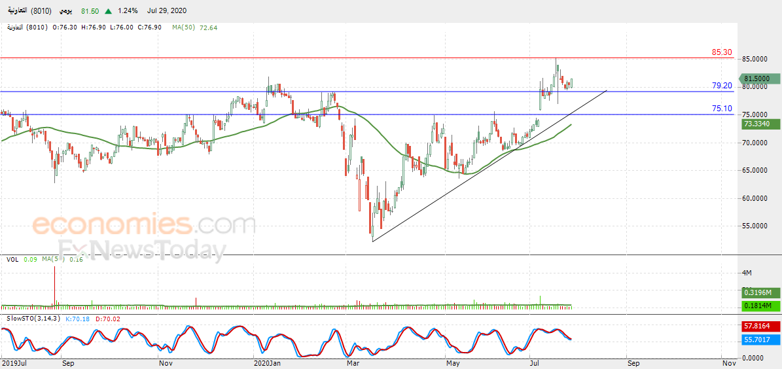
Task: Click the date Jul 29, 2020
Action: click(168, 10)
